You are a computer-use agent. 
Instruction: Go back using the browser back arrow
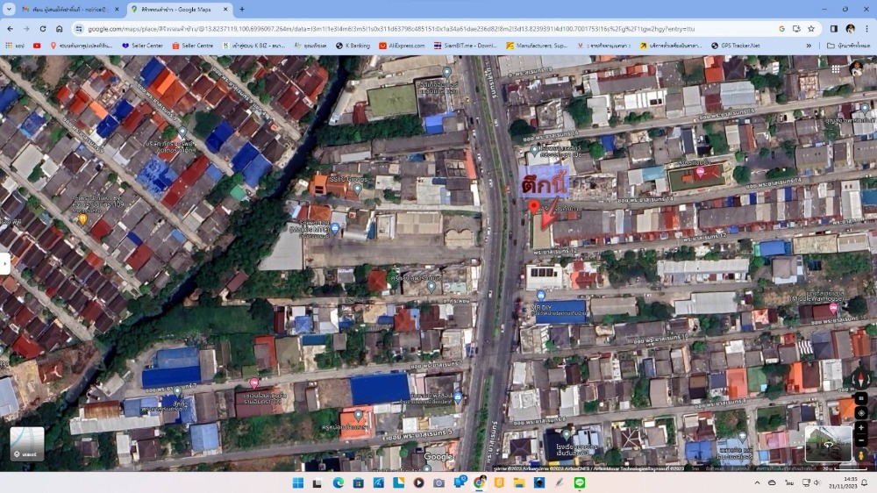coord(10,29)
